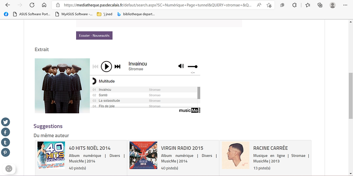Viewport: 353px width, 176px height.
Task: Click 13 piste(s) under Racine Carrée
Action: 262,168
